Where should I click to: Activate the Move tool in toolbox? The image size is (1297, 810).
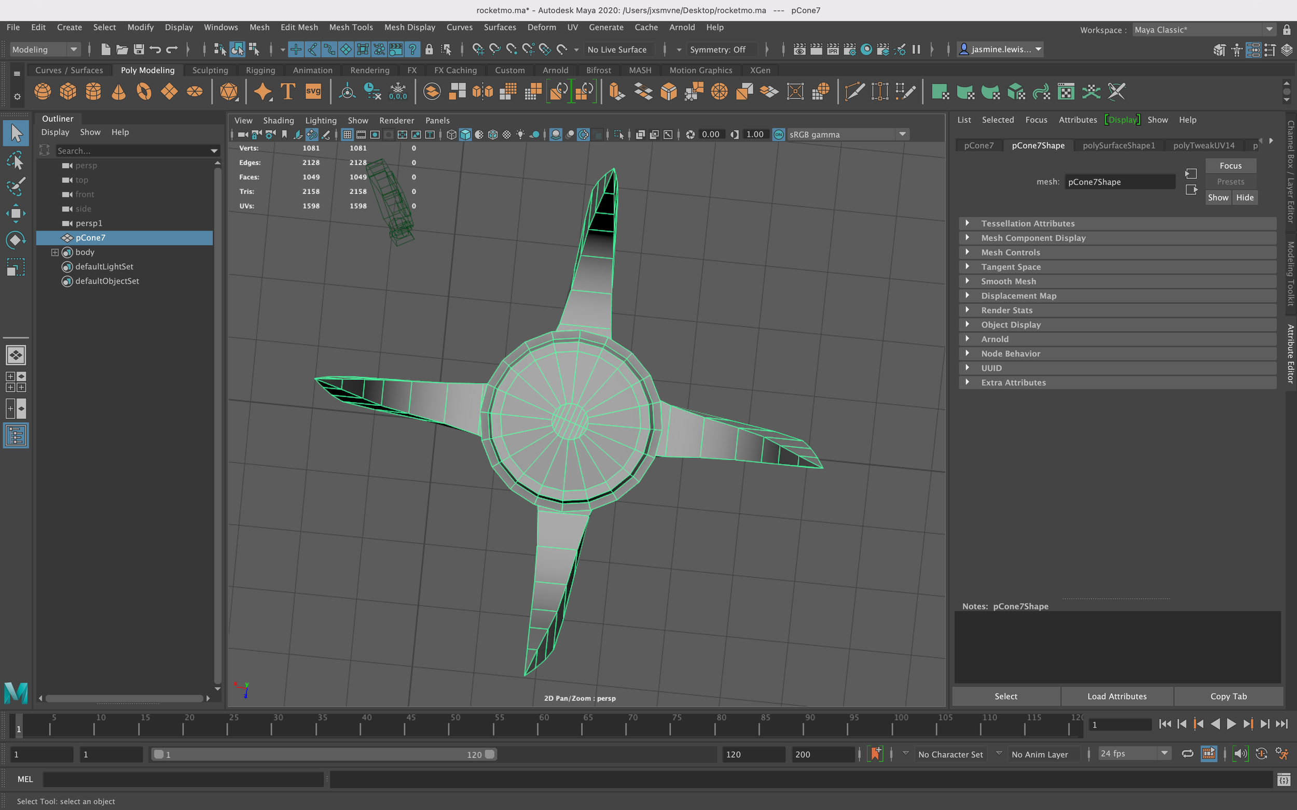(x=16, y=213)
